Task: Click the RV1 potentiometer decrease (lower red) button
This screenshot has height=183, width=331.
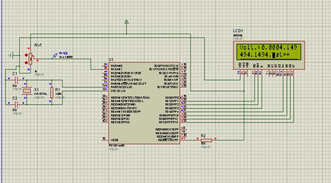Action: 26,63
